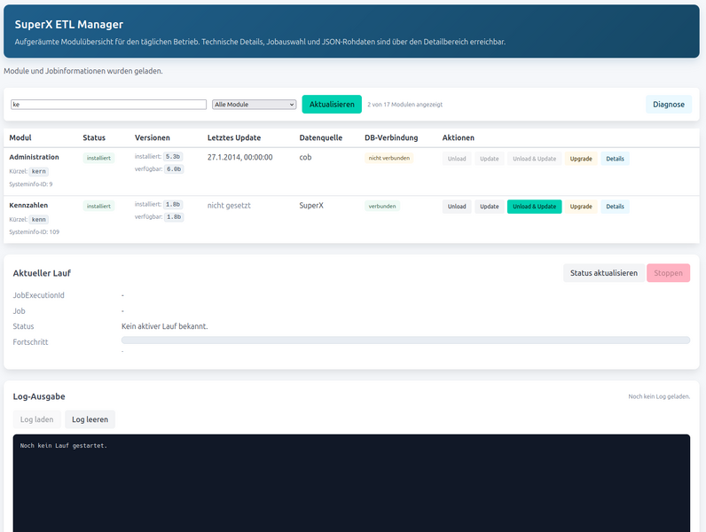706x532 pixels.
Task: Open Details for Administration module
Action: point(615,159)
